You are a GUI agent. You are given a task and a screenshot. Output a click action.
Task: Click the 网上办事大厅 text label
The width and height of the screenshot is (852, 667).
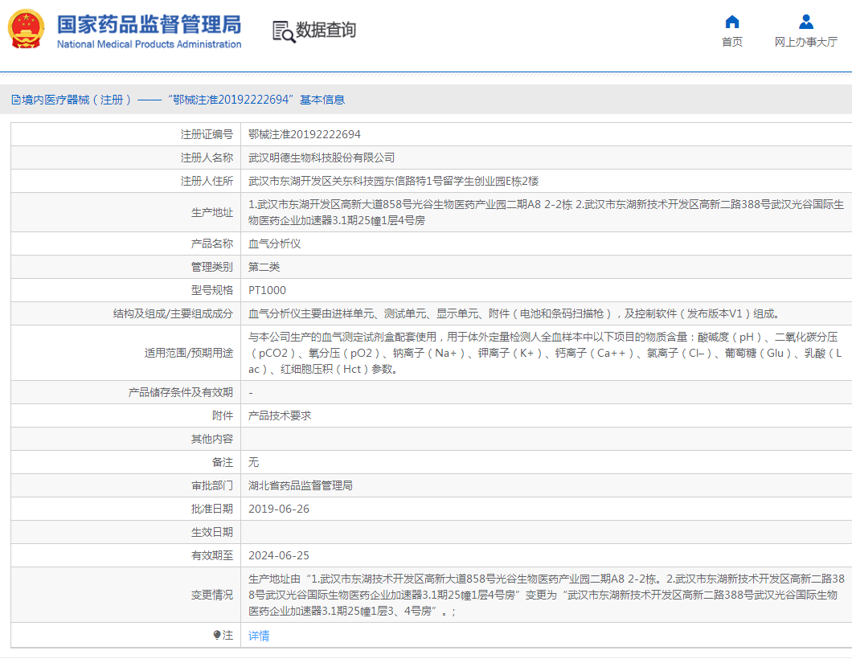pyautogui.click(x=806, y=42)
